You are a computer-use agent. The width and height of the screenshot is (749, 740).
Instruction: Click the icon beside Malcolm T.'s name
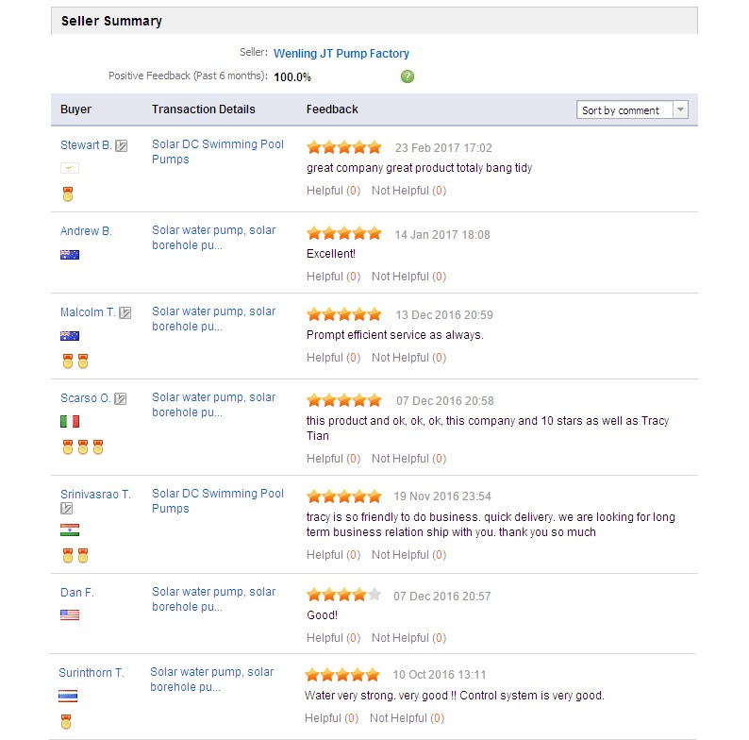(125, 312)
